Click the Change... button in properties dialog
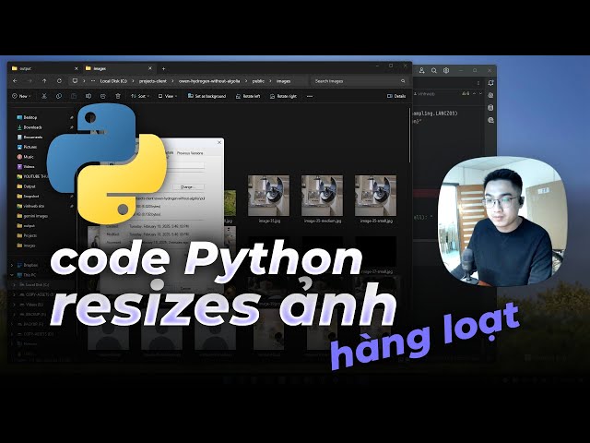590x443 pixels. pos(188,186)
